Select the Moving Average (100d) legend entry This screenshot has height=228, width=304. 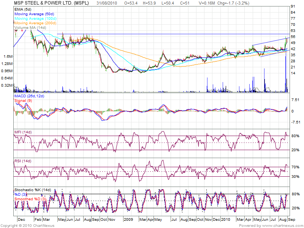tap(35, 18)
